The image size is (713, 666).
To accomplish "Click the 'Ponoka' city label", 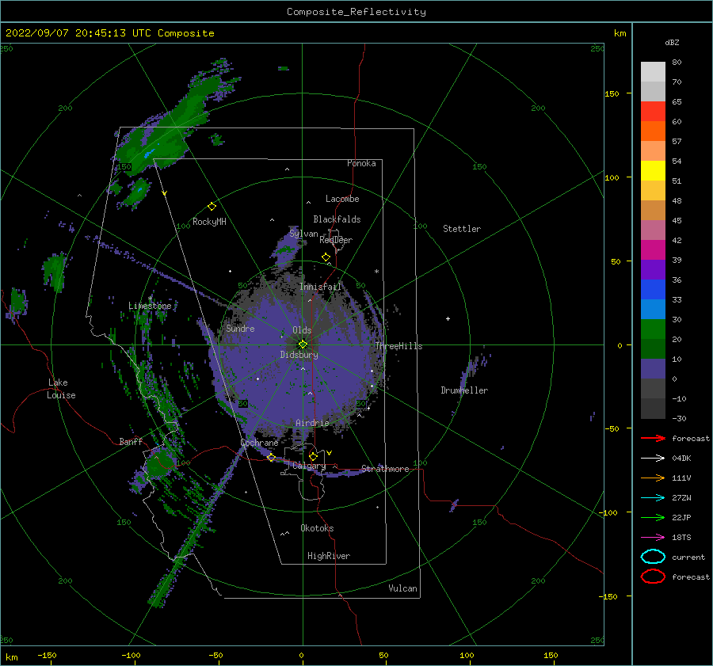I will click(361, 163).
